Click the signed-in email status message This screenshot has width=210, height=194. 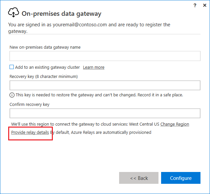click(x=89, y=28)
